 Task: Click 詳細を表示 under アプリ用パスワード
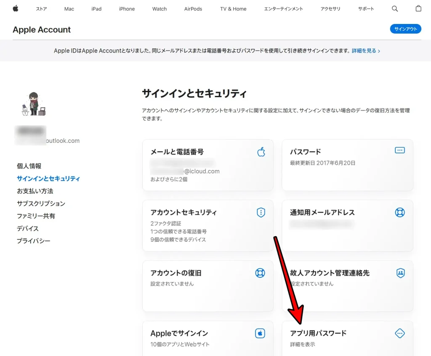(x=302, y=344)
